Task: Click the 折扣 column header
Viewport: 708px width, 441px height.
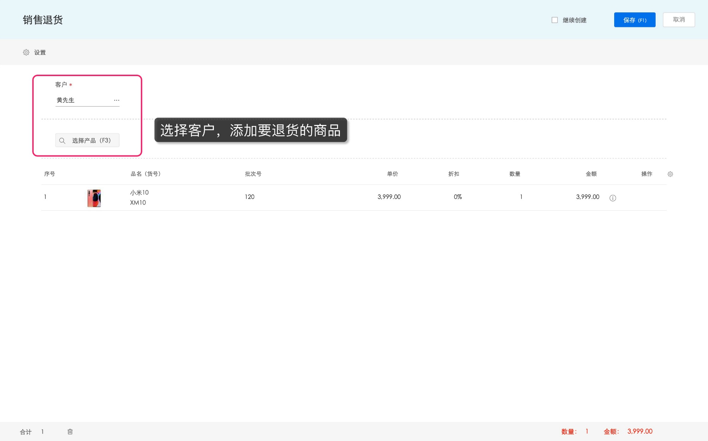Action: click(454, 174)
